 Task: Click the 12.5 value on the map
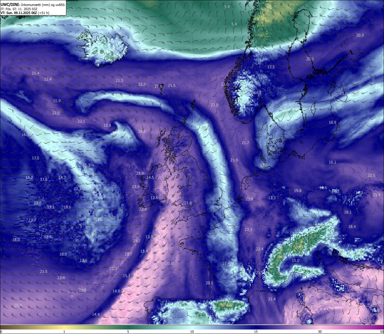point(83,261)
